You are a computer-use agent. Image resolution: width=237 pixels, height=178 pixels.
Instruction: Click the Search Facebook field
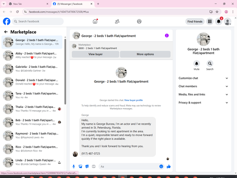click(x=38, y=21)
